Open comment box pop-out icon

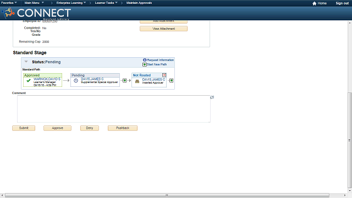212,97
